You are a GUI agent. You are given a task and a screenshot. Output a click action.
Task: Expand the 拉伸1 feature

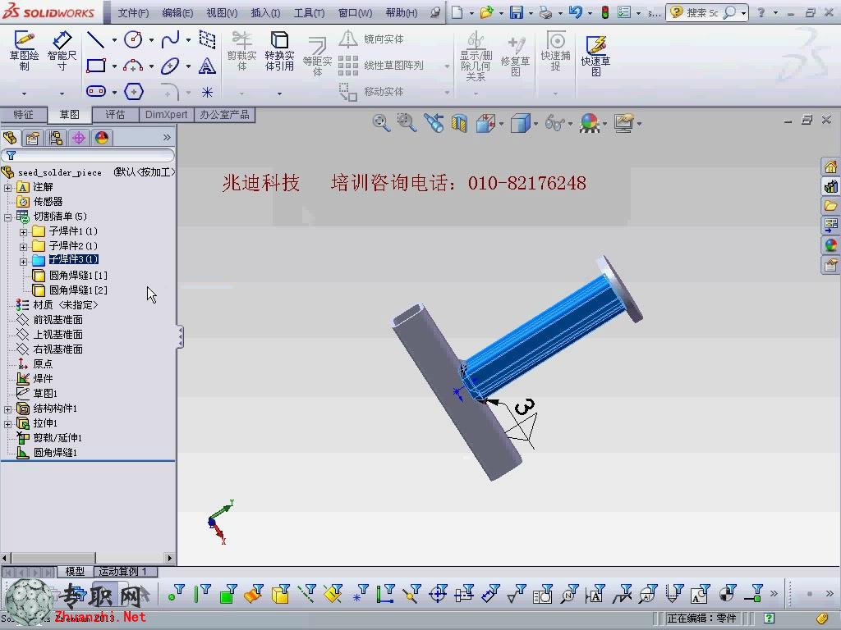click(x=7, y=424)
